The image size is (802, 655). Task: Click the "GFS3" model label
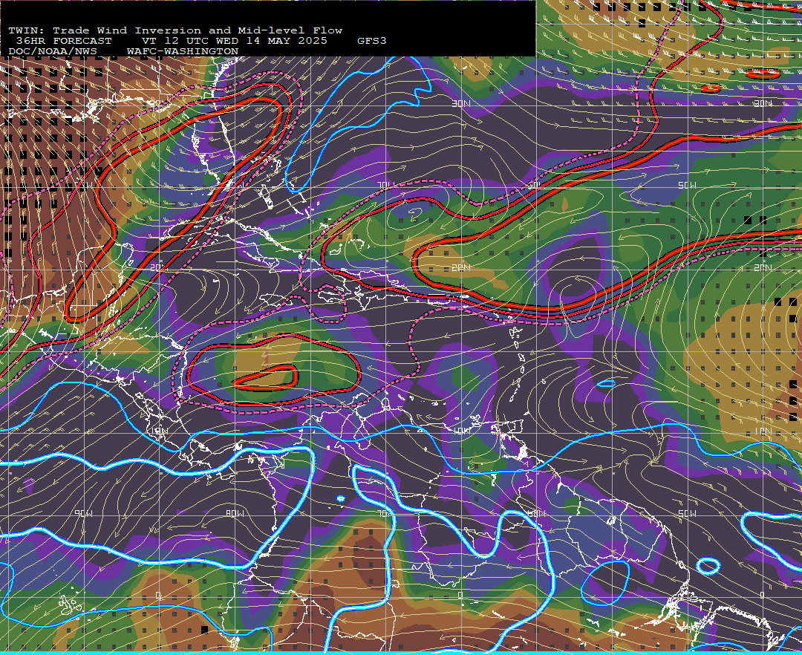pyautogui.click(x=372, y=41)
